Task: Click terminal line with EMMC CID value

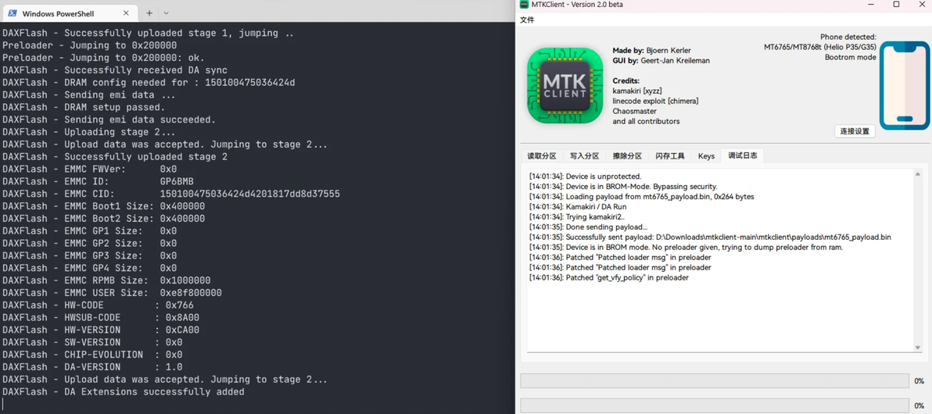Action: pyautogui.click(x=171, y=195)
